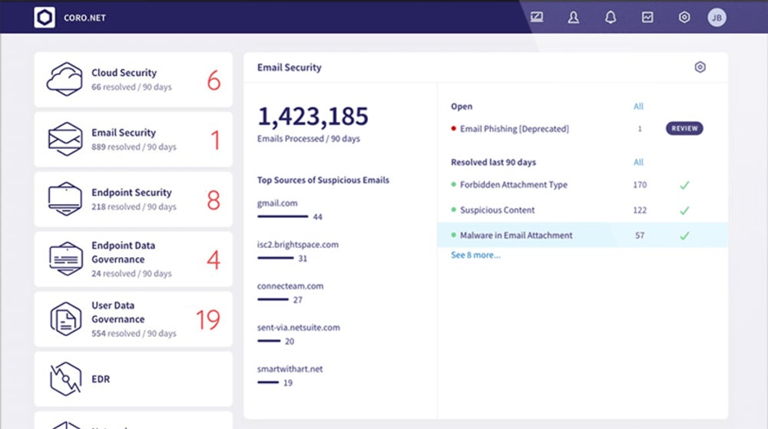Select the Cloud Security card

pos(133,80)
